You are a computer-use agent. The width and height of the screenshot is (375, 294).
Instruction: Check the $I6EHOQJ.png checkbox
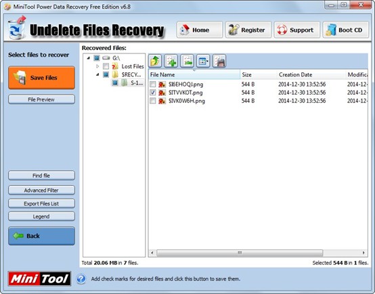(152, 84)
